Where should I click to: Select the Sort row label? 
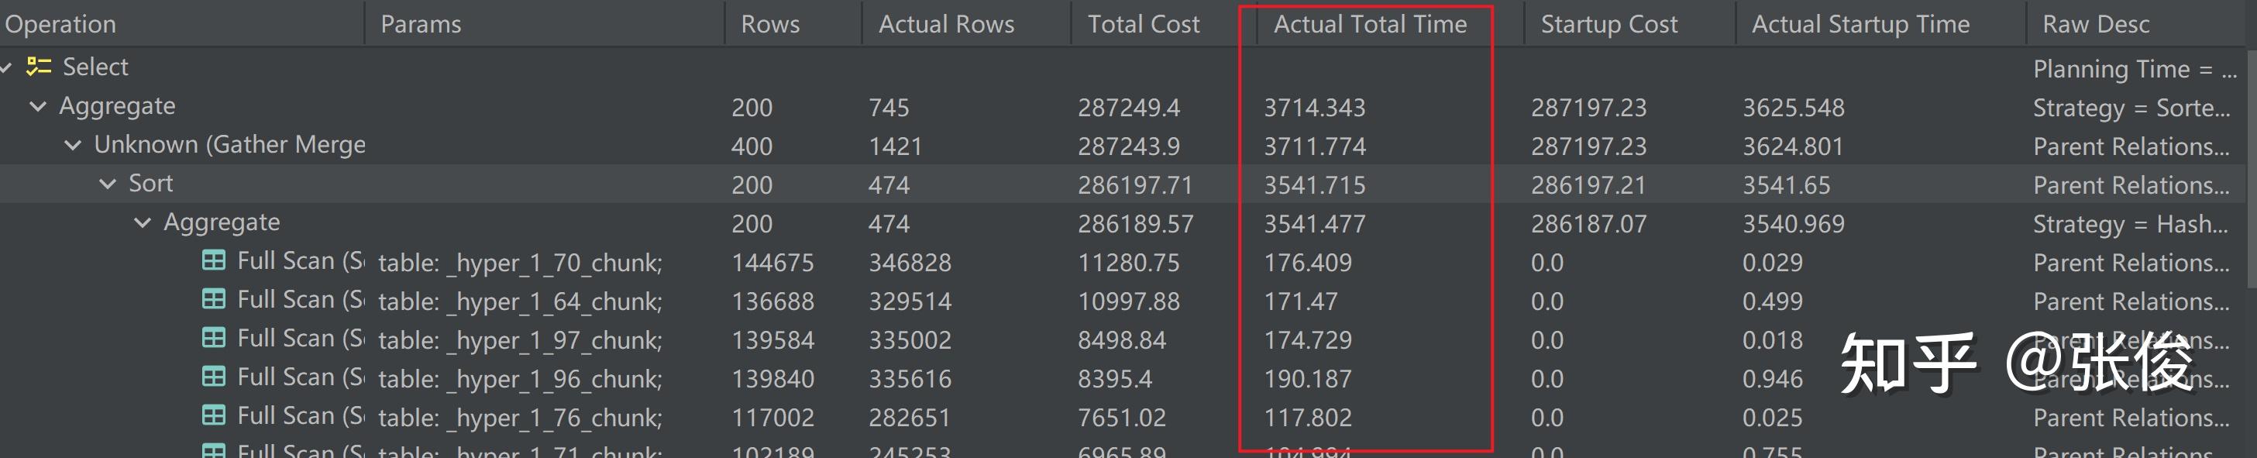click(x=151, y=183)
